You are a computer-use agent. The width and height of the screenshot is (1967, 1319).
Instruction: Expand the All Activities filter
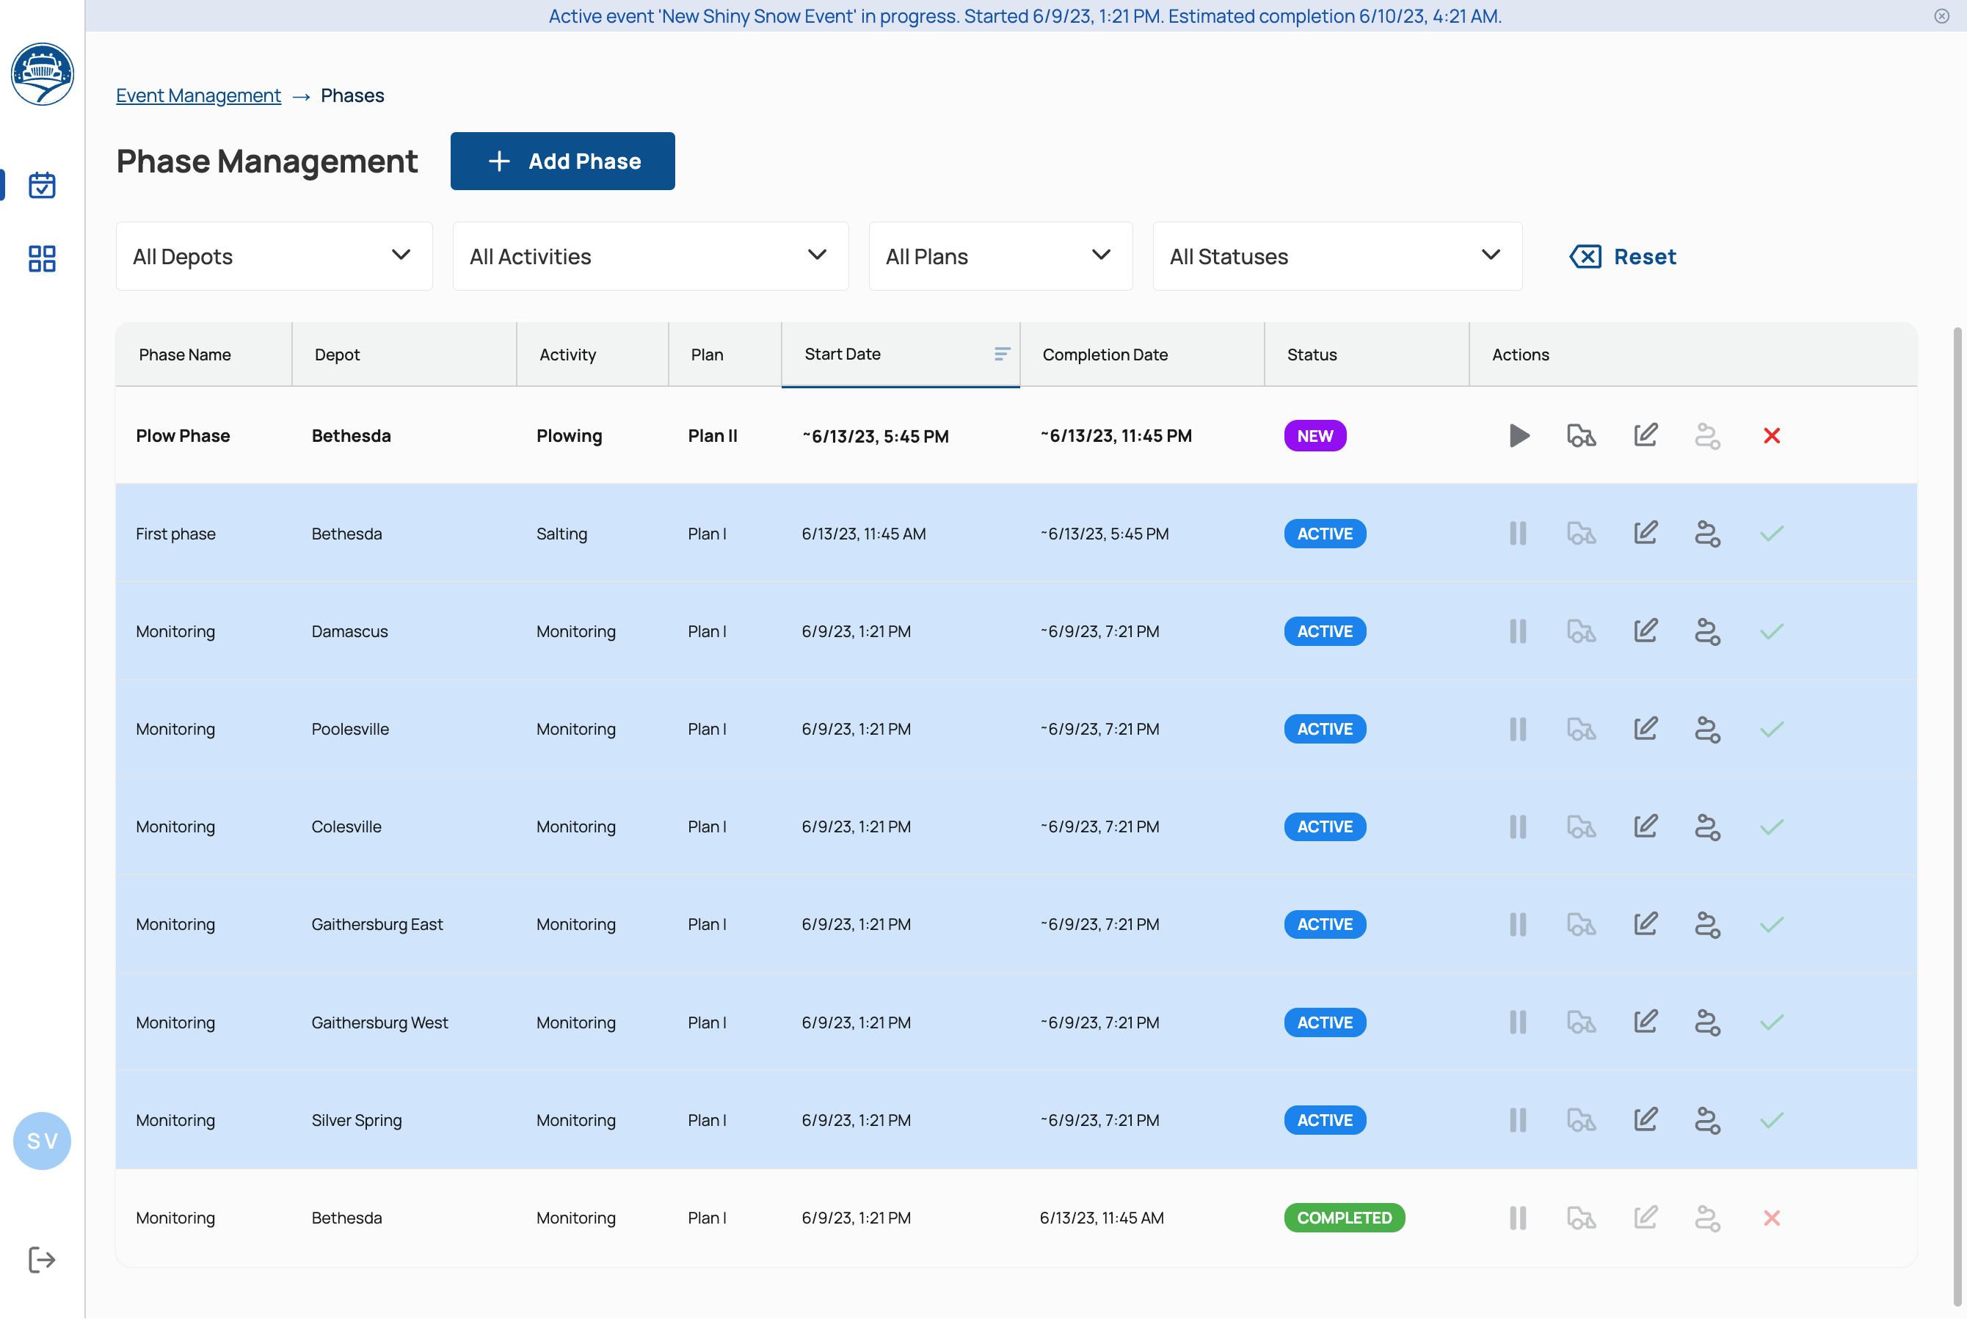pos(650,255)
